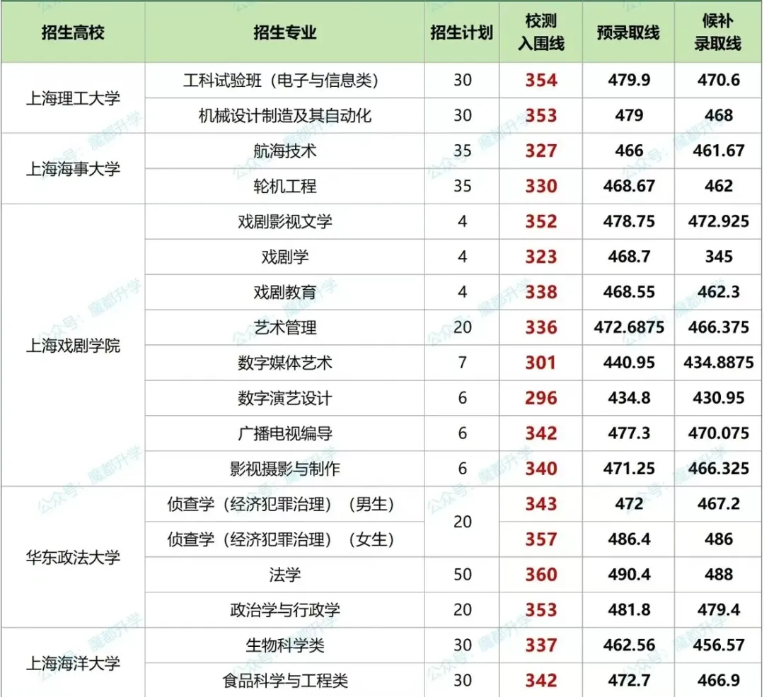764x697 pixels.
Task: Click the 434.8875 候补录取线 value
Action: point(718,363)
